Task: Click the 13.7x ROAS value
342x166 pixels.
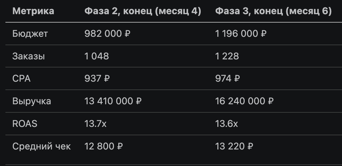Action: pos(95,124)
